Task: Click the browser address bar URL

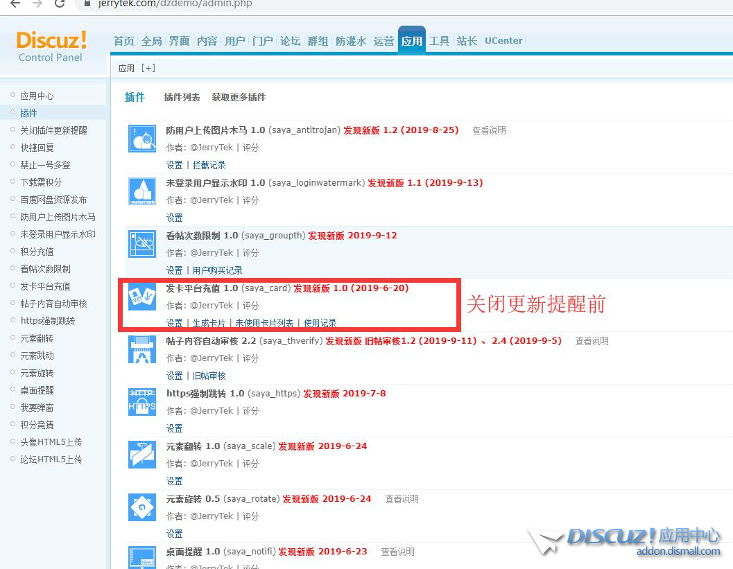Action: point(173,3)
